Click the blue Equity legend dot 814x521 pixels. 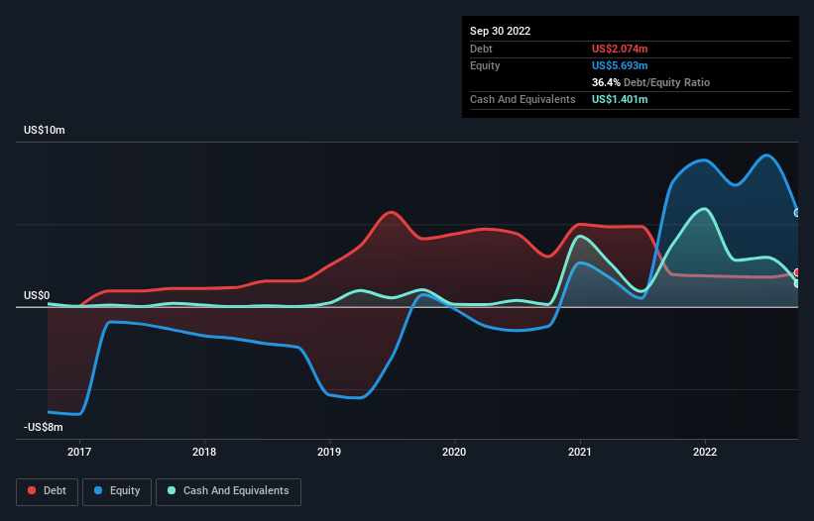pyautogui.click(x=98, y=490)
